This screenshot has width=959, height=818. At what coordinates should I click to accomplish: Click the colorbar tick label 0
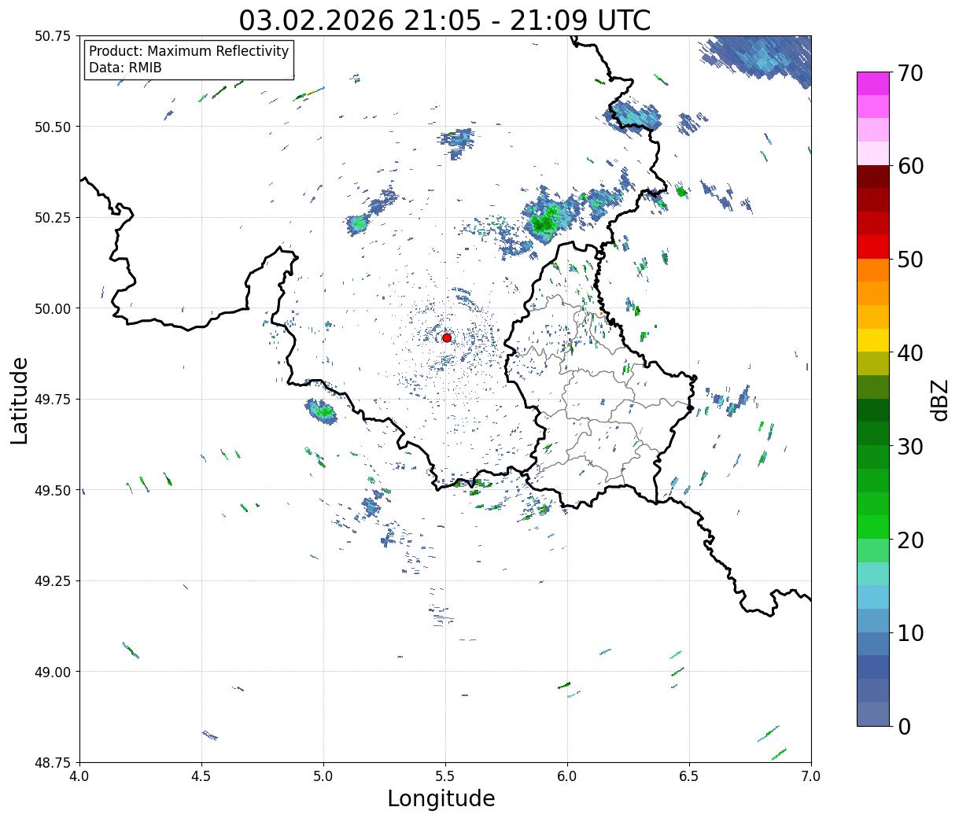(x=904, y=726)
